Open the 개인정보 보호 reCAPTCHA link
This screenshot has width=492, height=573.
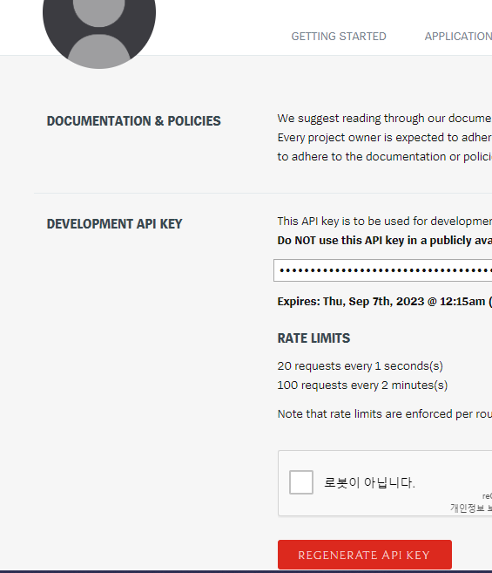pyautogui.click(x=471, y=508)
